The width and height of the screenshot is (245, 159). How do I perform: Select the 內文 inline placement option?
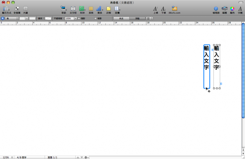[x=121, y=18]
